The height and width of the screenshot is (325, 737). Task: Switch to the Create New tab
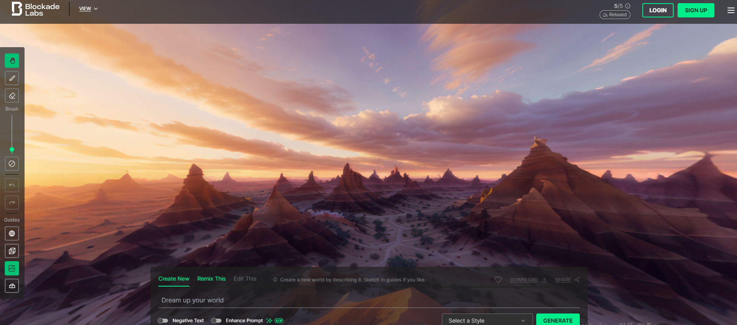click(174, 279)
